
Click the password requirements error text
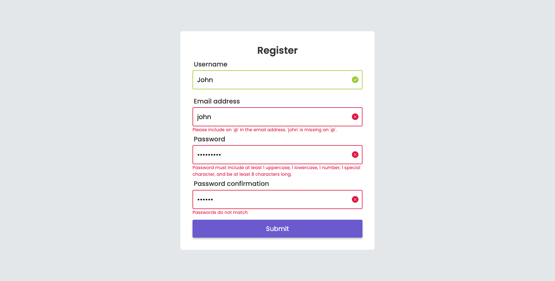[x=276, y=171]
